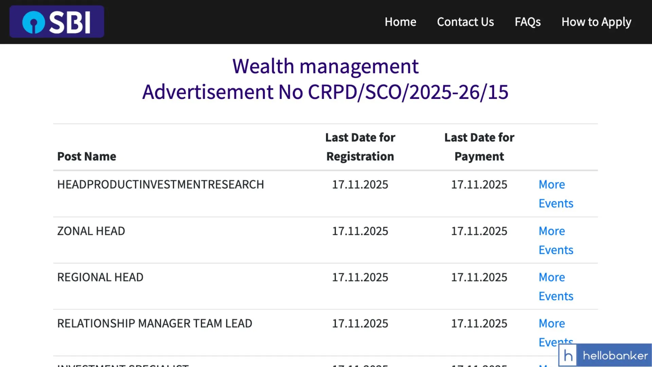
Task: Click the HEADPRODUCTINVESTMENTRESEARCH post name
Action: [160, 185]
